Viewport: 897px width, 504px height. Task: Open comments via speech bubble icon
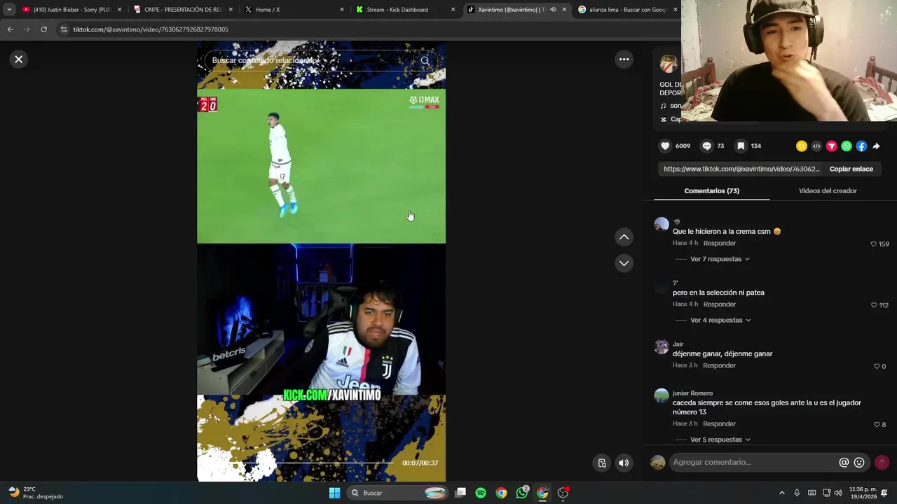pos(706,146)
